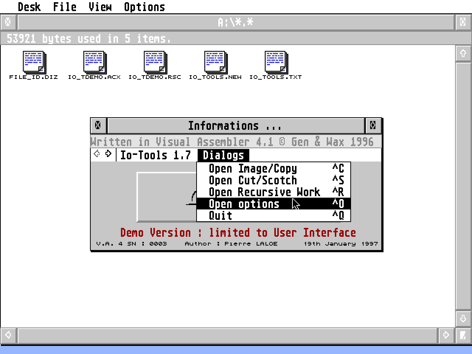
Task: Open the Dialogs menu in the demo window
Action: pos(223,155)
